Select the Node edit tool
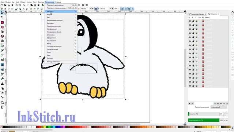Viewport: 234px width, 132px height. pyautogui.click(x=2, y=18)
